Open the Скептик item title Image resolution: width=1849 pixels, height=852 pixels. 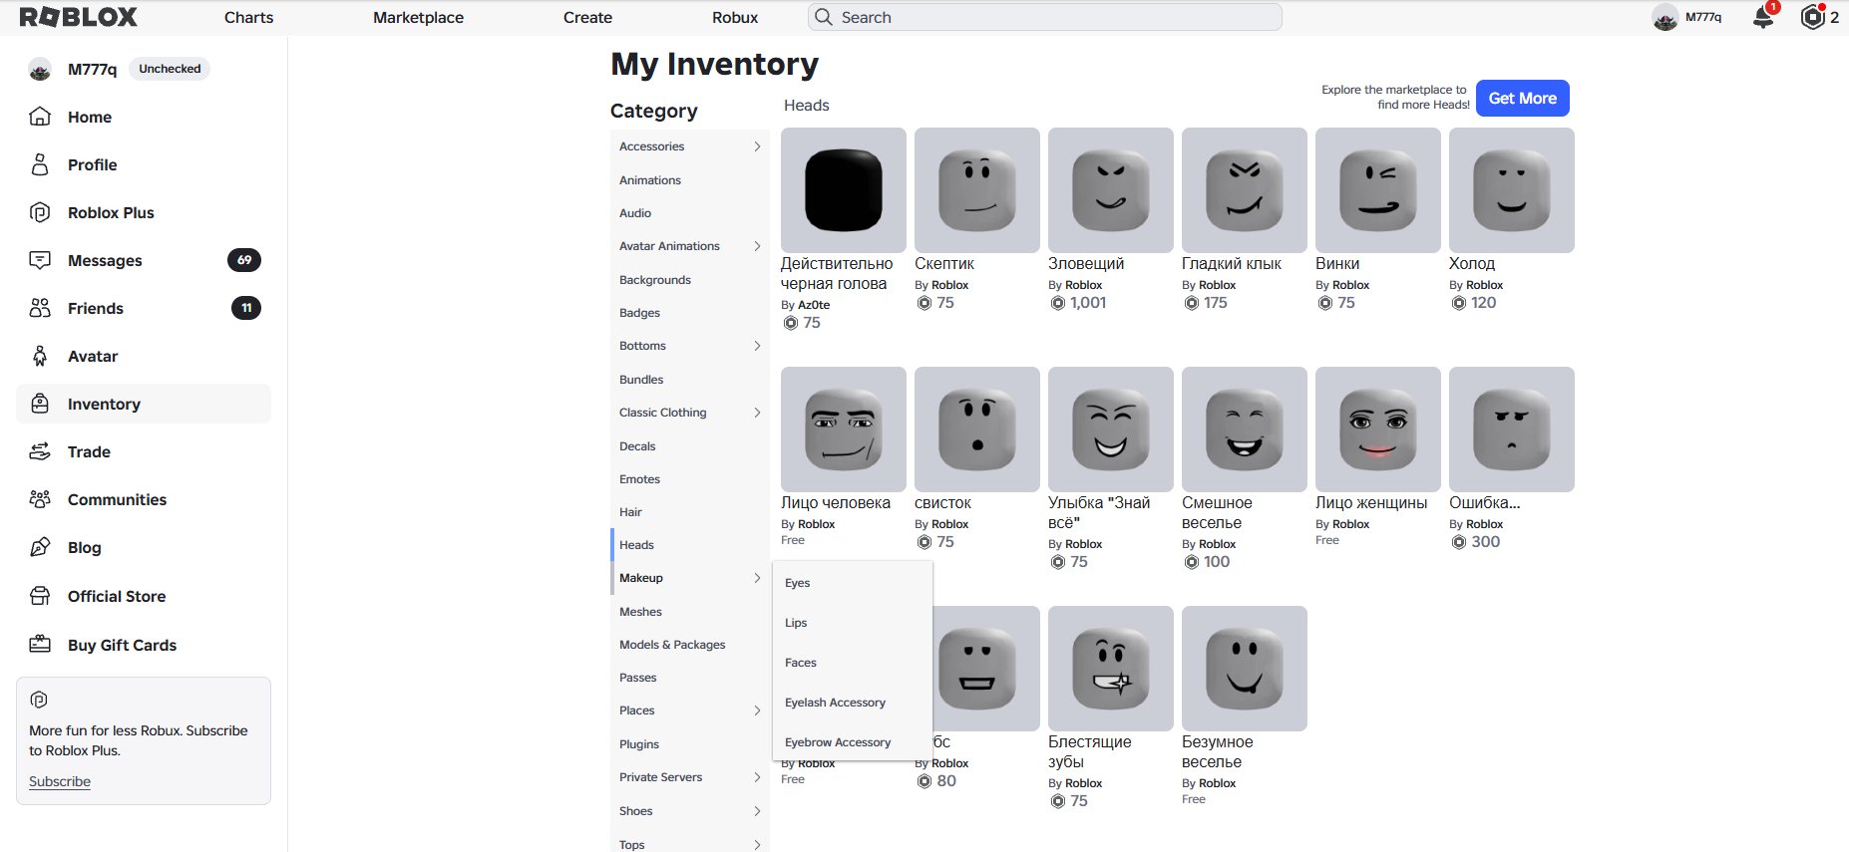944,264
